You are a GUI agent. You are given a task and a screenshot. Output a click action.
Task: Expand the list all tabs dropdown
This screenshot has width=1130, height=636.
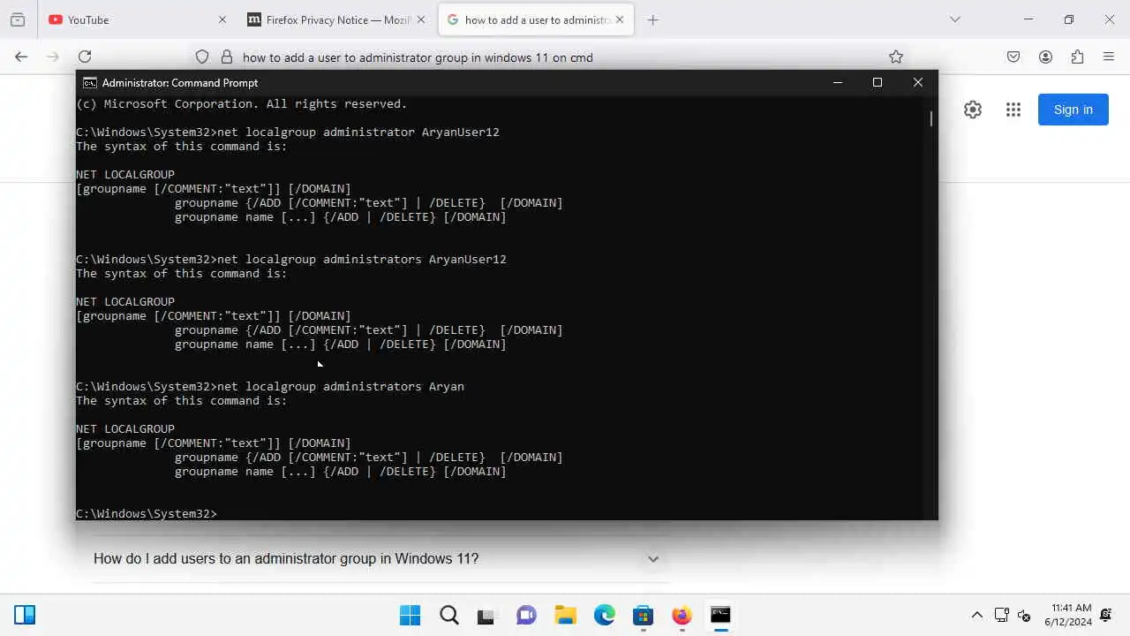click(954, 19)
